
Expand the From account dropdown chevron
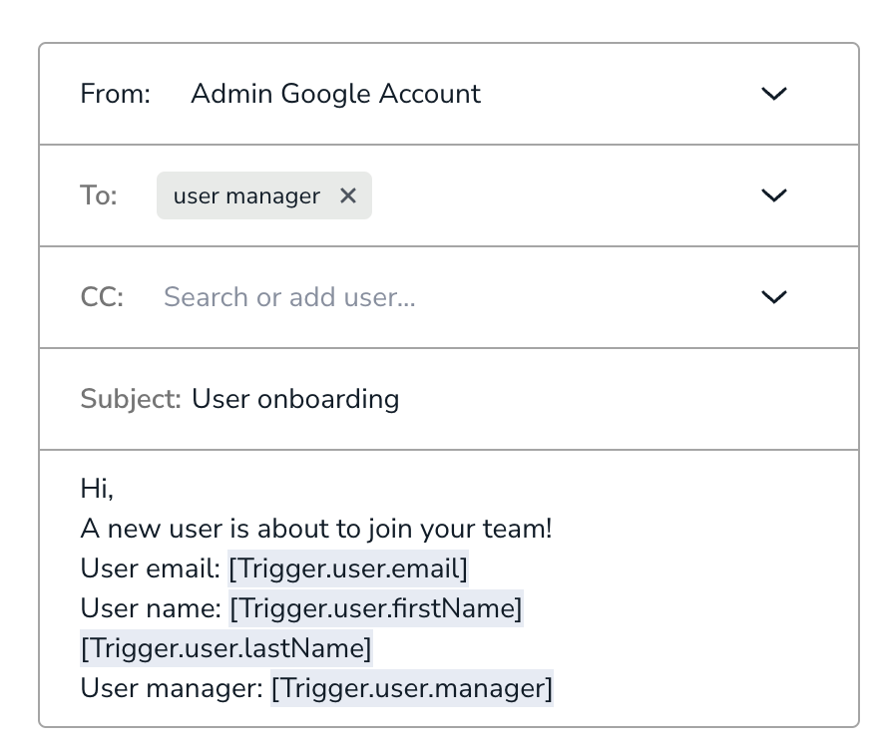(x=774, y=94)
